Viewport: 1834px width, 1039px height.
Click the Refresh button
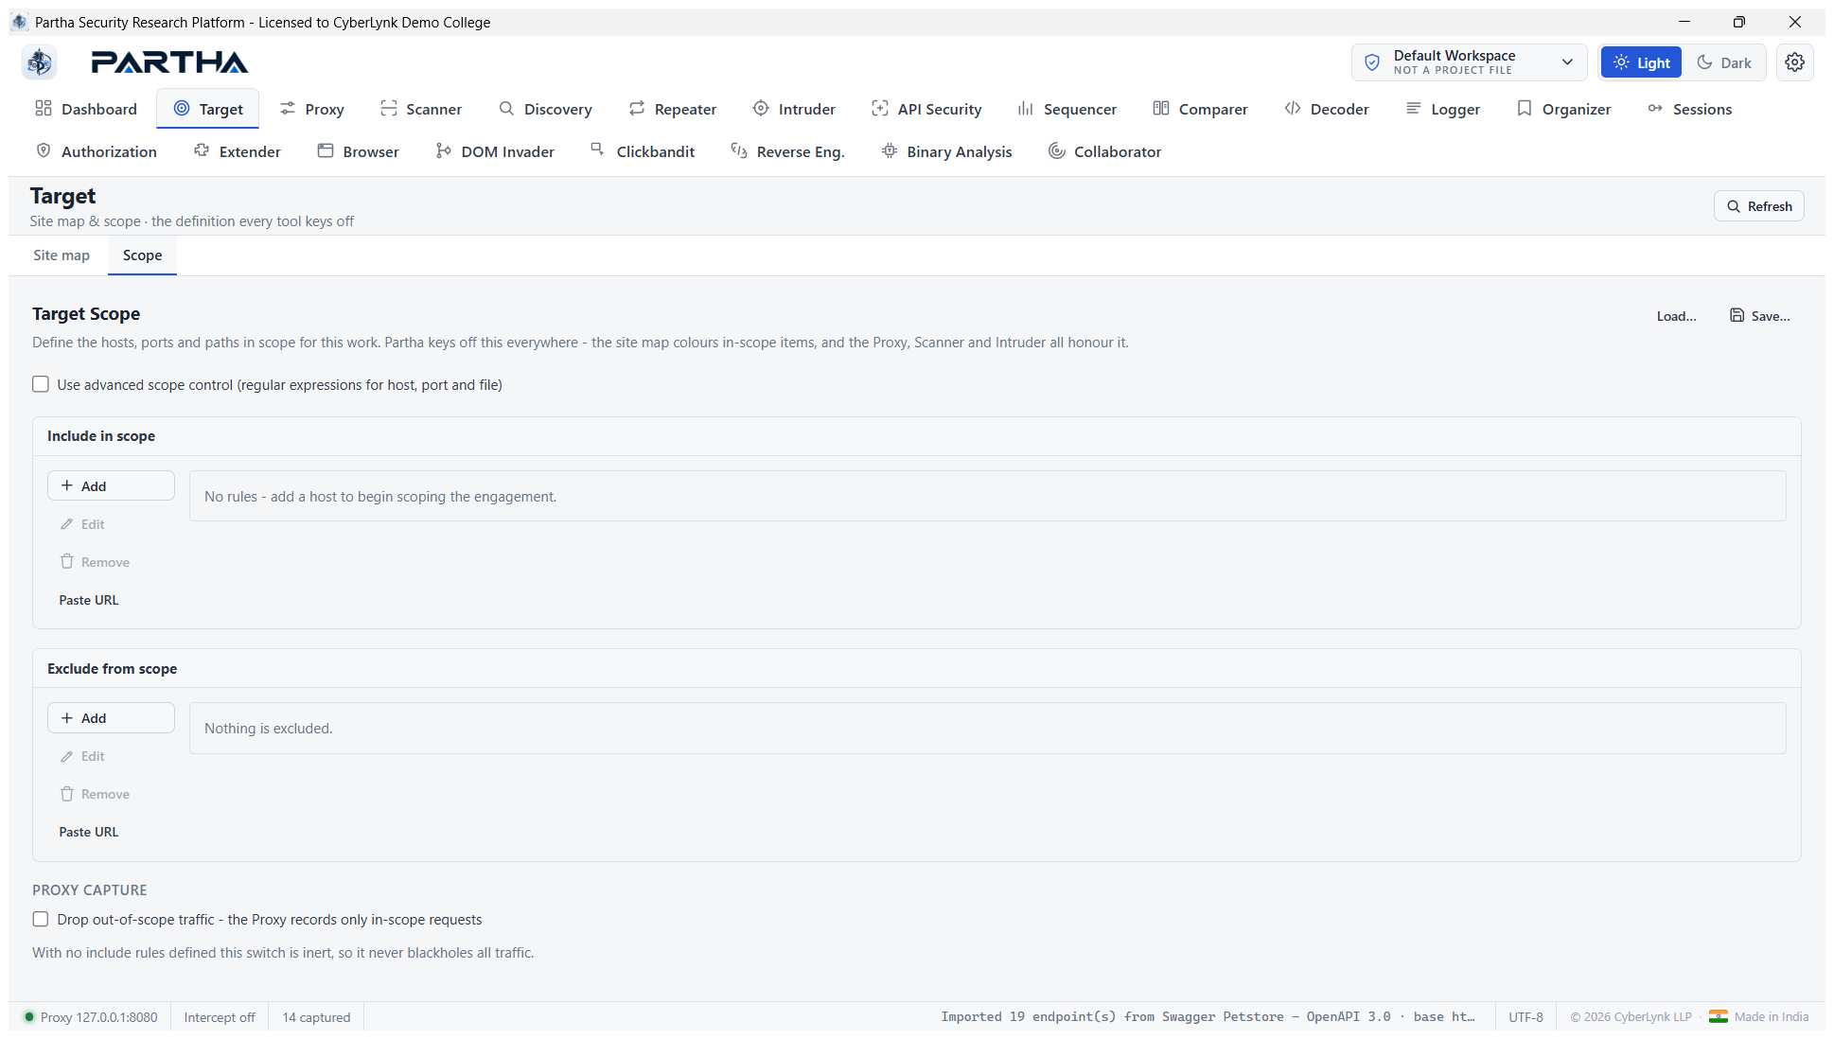(x=1758, y=206)
